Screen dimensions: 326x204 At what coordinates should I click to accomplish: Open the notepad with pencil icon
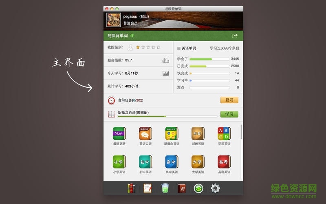[148, 188]
